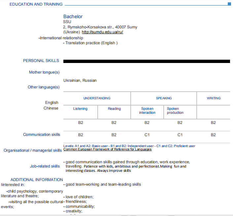The image size is (233, 216).
Task: Select the Mother tongue(s) label
Action: pyautogui.click(x=44, y=72)
